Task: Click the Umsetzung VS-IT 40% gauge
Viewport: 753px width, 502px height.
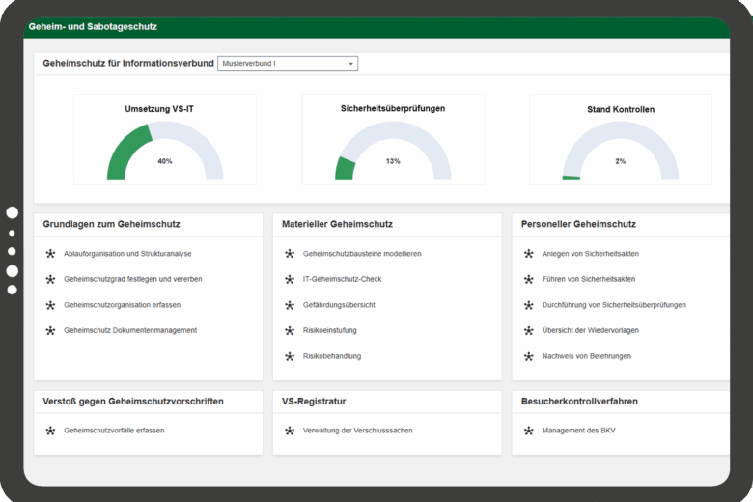Action: (x=165, y=151)
